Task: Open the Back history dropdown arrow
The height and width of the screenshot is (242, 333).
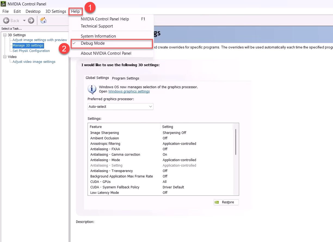Action: tap(24, 20)
